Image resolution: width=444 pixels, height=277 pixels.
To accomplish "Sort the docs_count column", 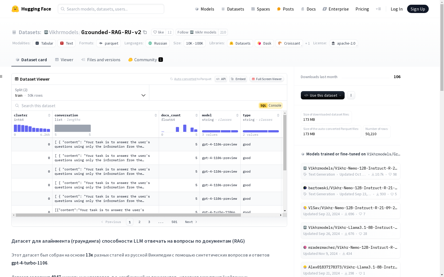I will [x=196, y=115].
